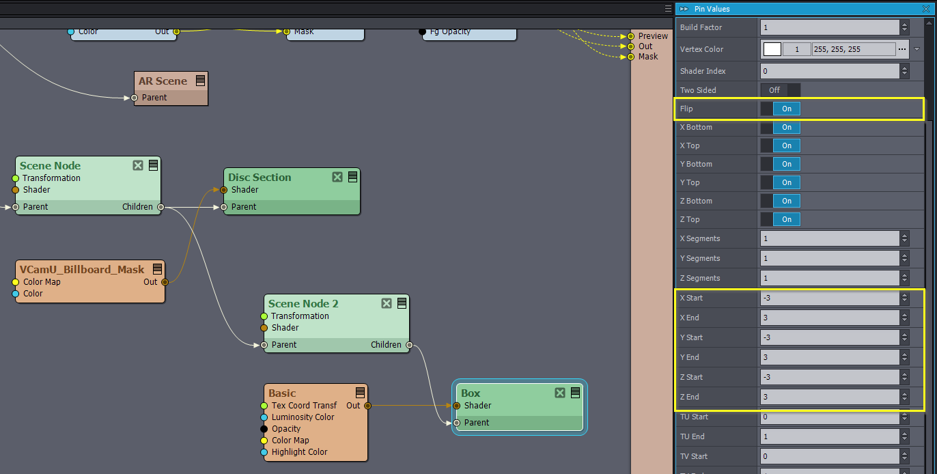937x474 pixels.
Task: Click the X End value field
Action: [x=830, y=318]
